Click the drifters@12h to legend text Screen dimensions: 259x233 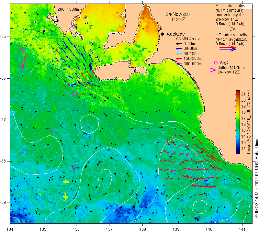[x=231, y=68]
